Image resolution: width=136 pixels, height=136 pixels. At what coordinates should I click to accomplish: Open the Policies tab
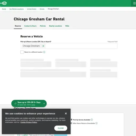(x=43, y=26)
